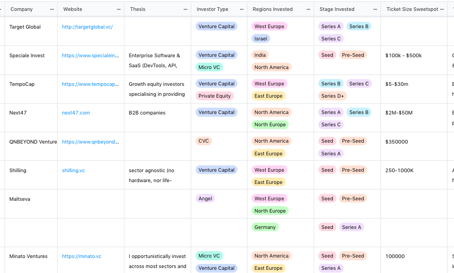Click the "B2B companies" thesis text

pyautogui.click(x=147, y=113)
